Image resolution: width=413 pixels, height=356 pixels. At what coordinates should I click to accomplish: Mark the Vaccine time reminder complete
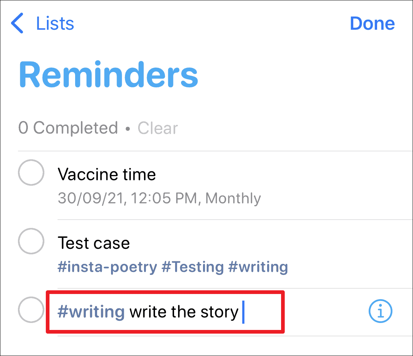click(31, 172)
